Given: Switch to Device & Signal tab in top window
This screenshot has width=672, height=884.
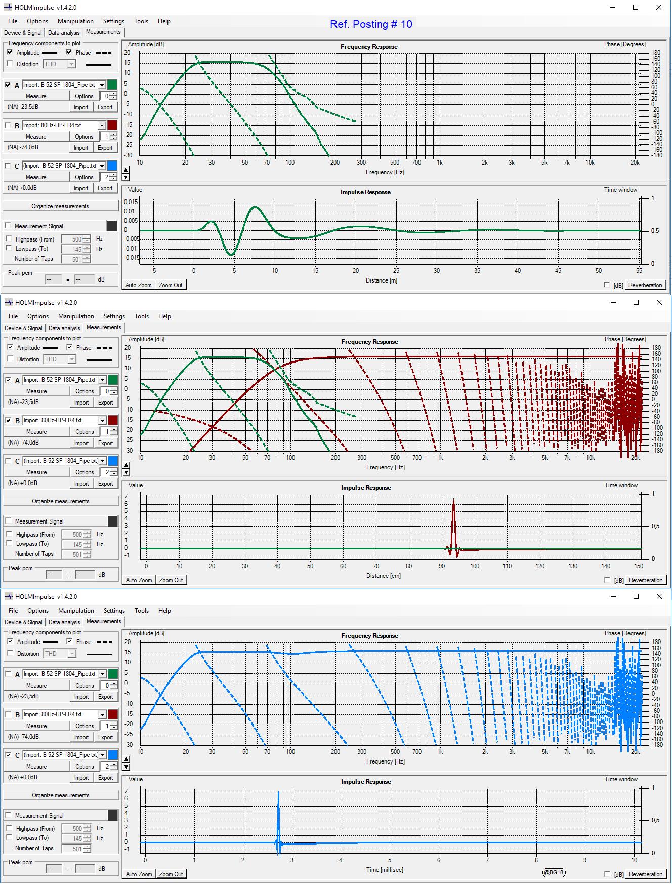Looking at the screenshot, I should pos(23,33).
